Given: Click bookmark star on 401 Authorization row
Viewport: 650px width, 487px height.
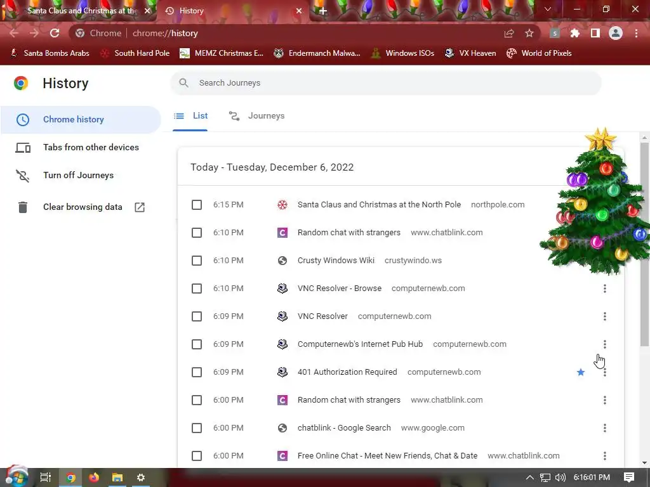Looking at the screenshot, I should click(581, 372).
